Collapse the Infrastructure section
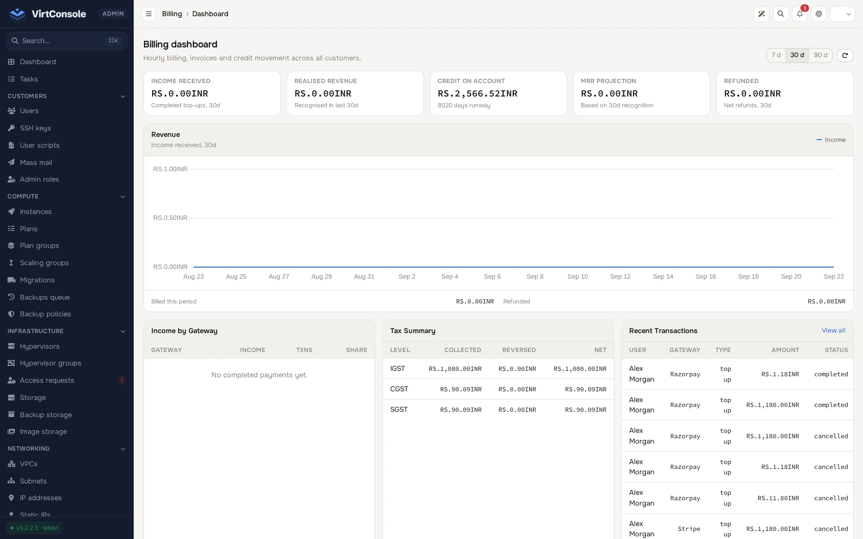Viewport: 863px width, 539px height. coord(67,331)
